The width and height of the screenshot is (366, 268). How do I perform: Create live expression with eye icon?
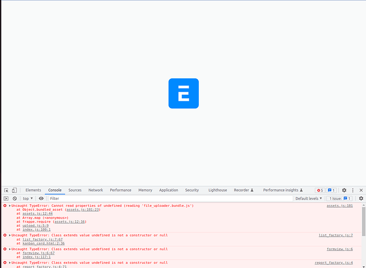coord(41,199)
